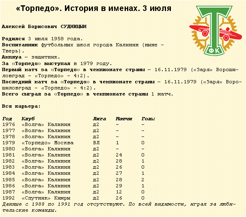
Task: Click the "Вся карьера:" heading
Action: pos(21,106)
